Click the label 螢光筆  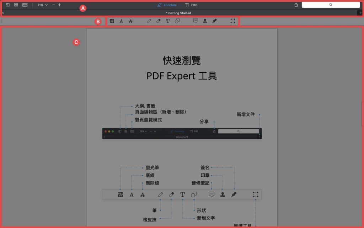click(152, 168)
